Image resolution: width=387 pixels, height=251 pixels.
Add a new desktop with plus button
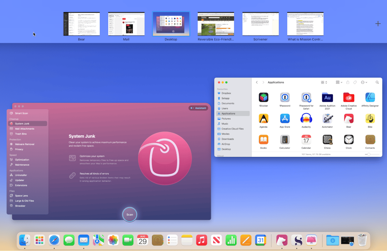378,24
